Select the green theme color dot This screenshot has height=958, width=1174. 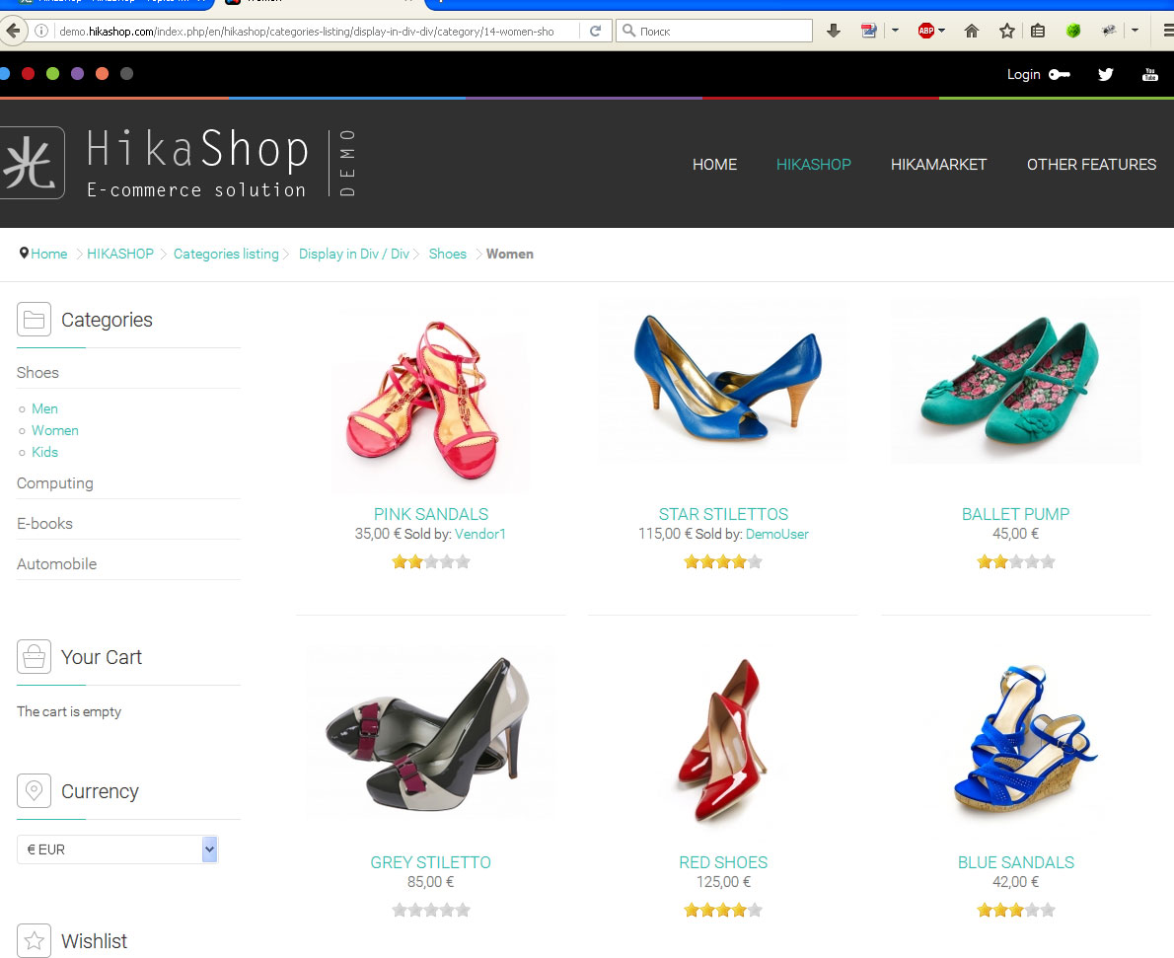pos(53,73)
